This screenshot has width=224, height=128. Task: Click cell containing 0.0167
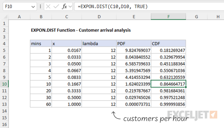[x=67, y=50]
